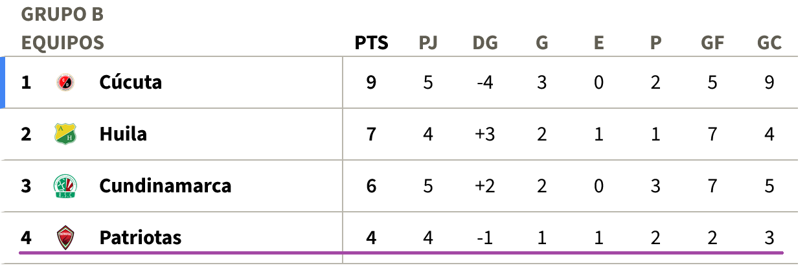Click the GC column header

click(769, 43)
